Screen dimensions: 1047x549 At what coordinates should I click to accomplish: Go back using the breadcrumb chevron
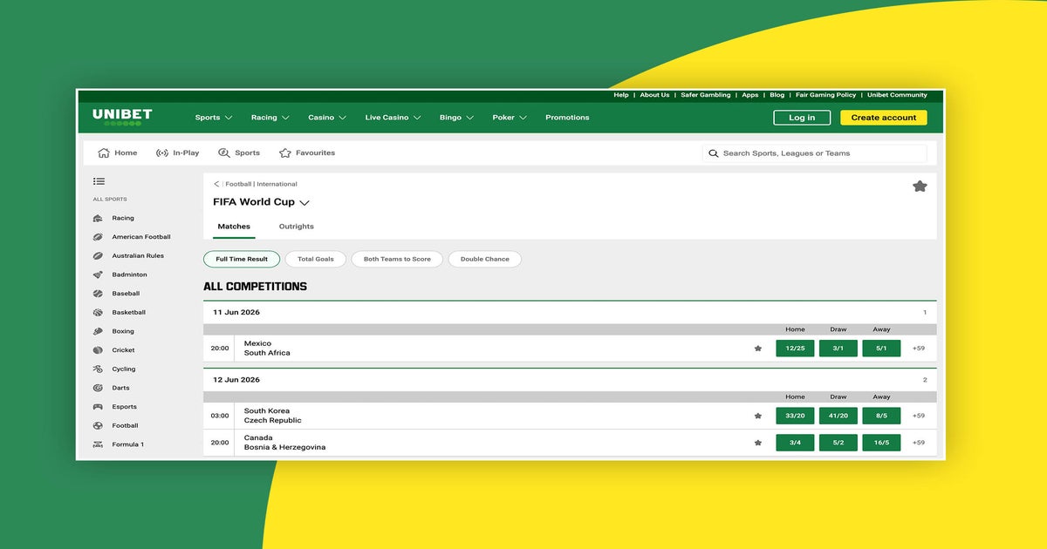coord(216,184)
